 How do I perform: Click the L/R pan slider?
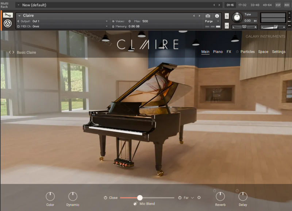pyautogui.click(x=244, y=27)
